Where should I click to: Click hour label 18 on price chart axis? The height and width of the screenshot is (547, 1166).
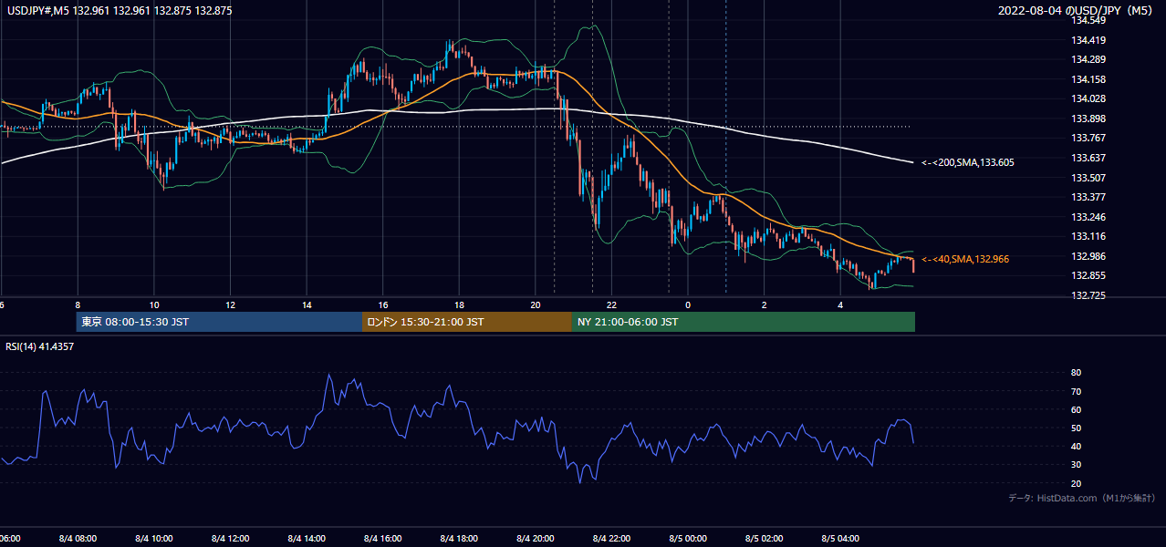click(x=459, y=305)
